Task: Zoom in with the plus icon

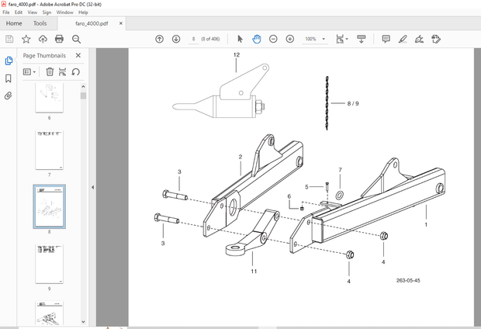Action: (289, 39)
